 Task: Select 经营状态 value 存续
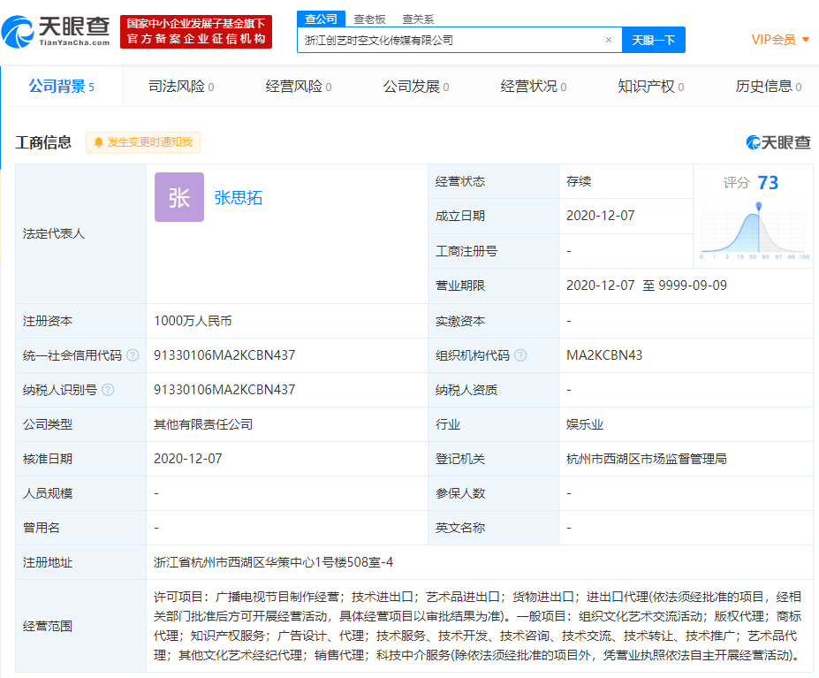579,181
